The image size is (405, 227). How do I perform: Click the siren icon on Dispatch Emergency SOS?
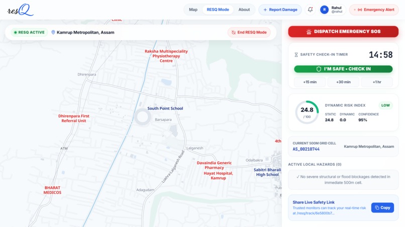309,32
